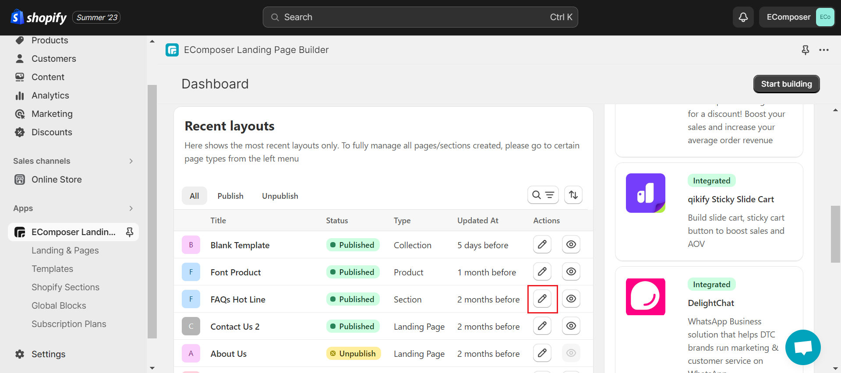Unpin EComposer from the sidebar
The width and height of the screenshot is (841, 373).
pos(130,232)
